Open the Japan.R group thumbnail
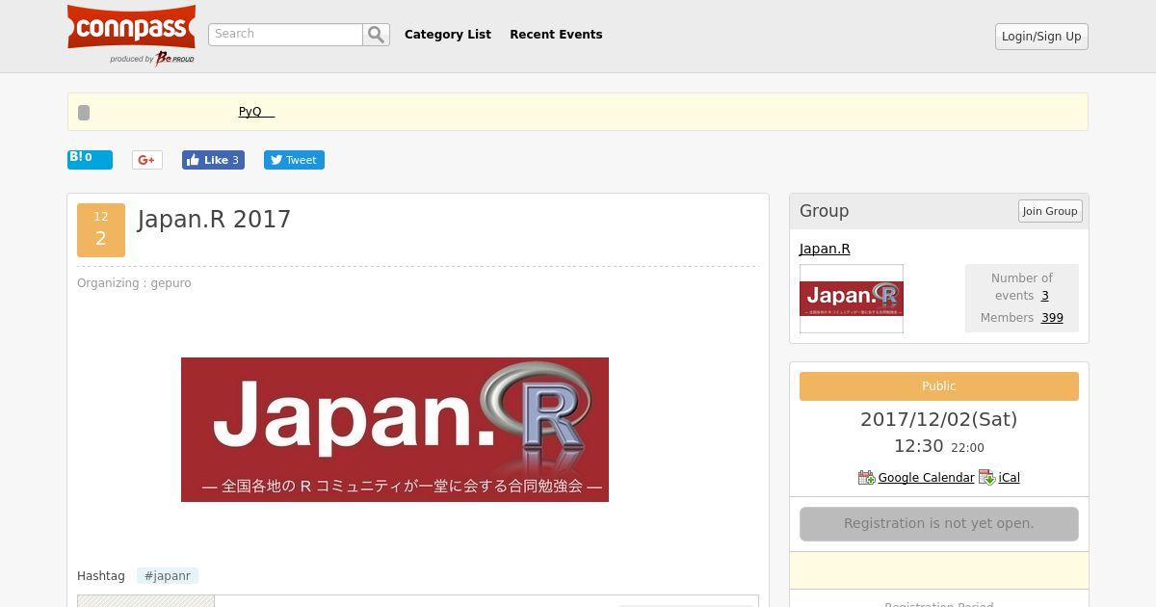Screen dimensions: 1156x607 [x=852, y=299]
